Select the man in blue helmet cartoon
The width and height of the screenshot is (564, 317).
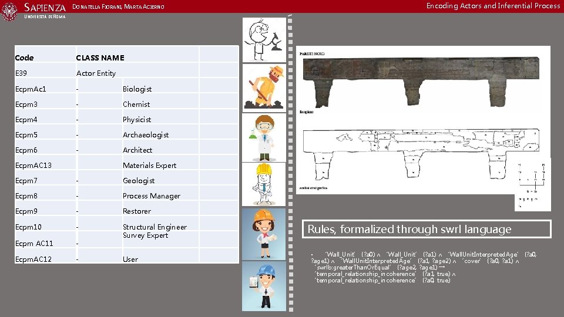(x=264, y=286)
